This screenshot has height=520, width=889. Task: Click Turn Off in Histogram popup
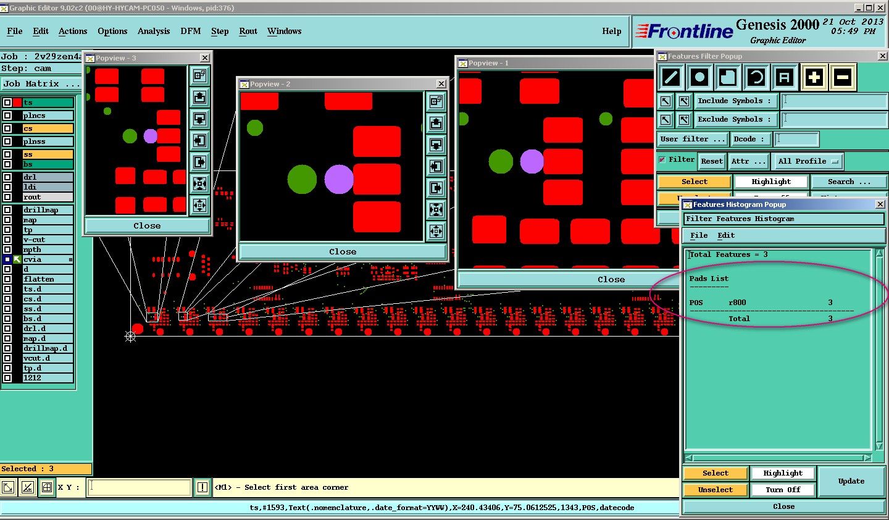click(783, 490)
